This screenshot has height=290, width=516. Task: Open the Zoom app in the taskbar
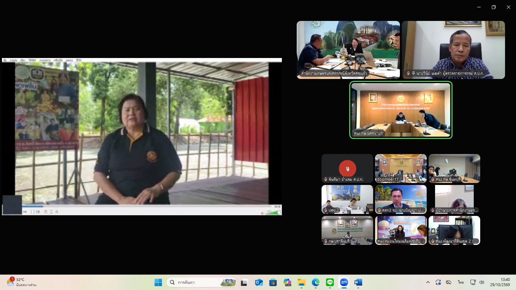(344, 282)
